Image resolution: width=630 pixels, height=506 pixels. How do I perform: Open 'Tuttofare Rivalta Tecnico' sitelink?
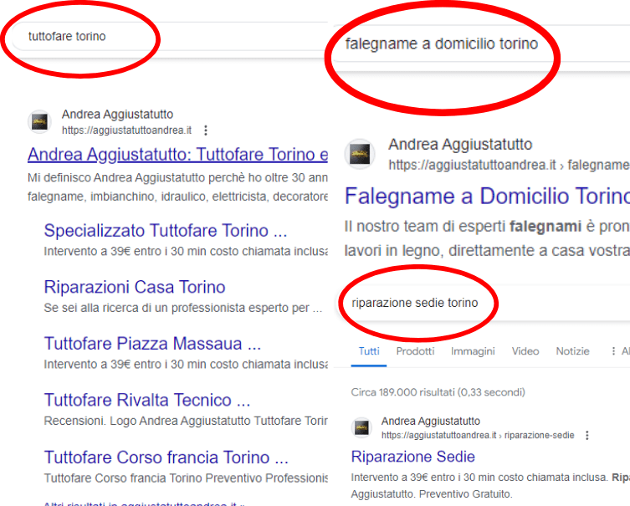(x=147, y=400)
